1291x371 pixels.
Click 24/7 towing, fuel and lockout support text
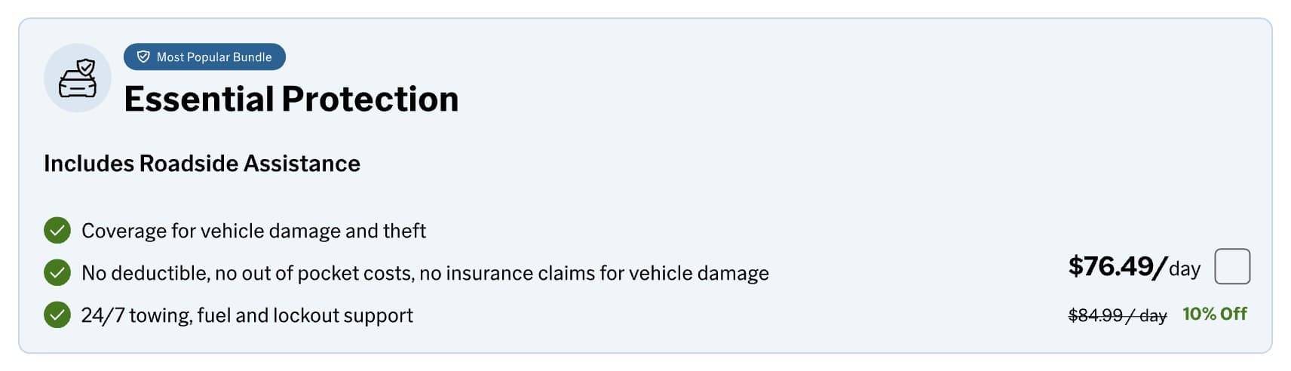click(247, 315)
